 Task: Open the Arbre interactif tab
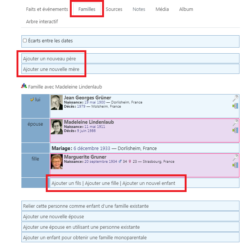[x=42, y=21]
